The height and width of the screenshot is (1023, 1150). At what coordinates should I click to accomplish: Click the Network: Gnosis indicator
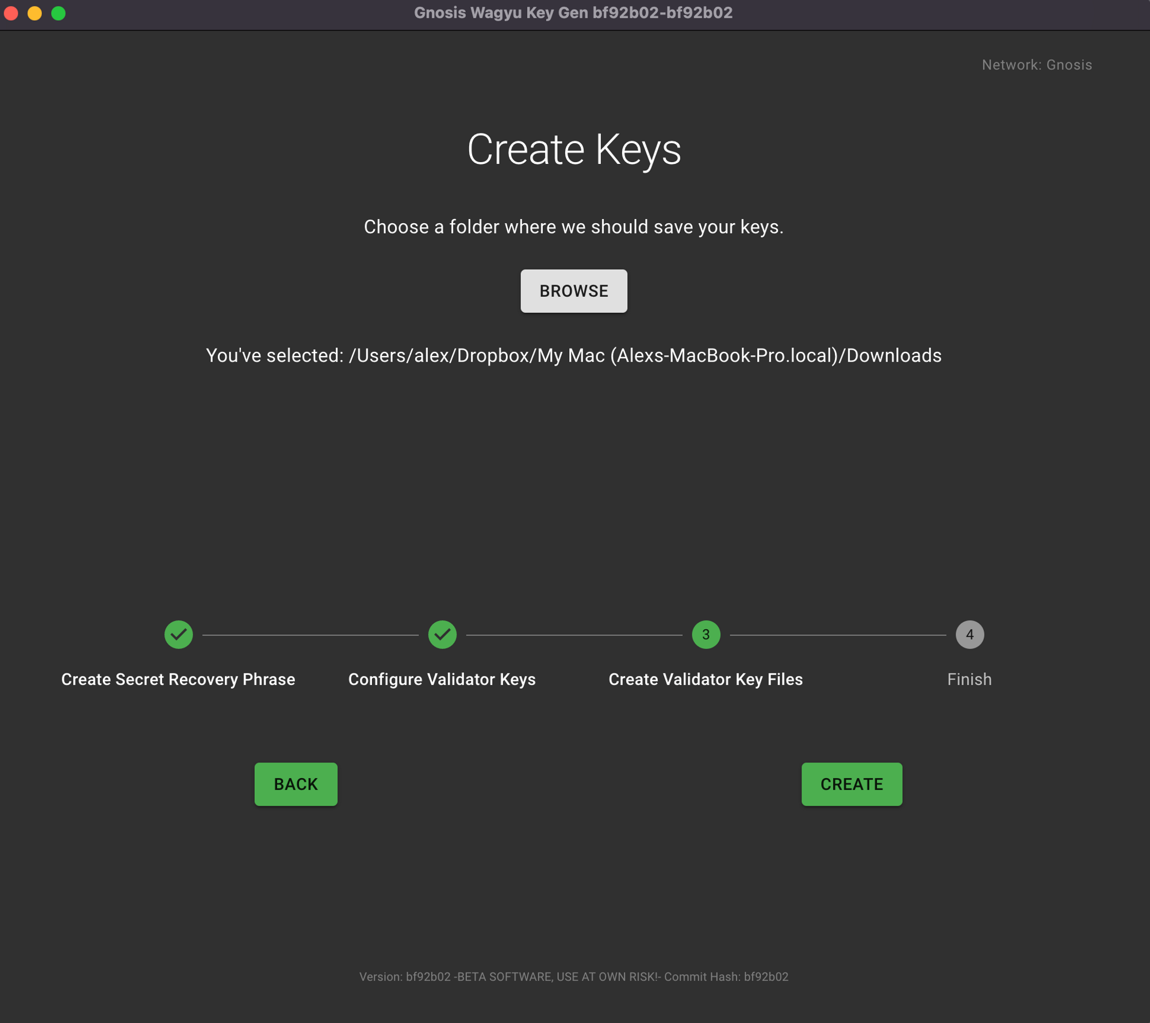point(1036,65)
